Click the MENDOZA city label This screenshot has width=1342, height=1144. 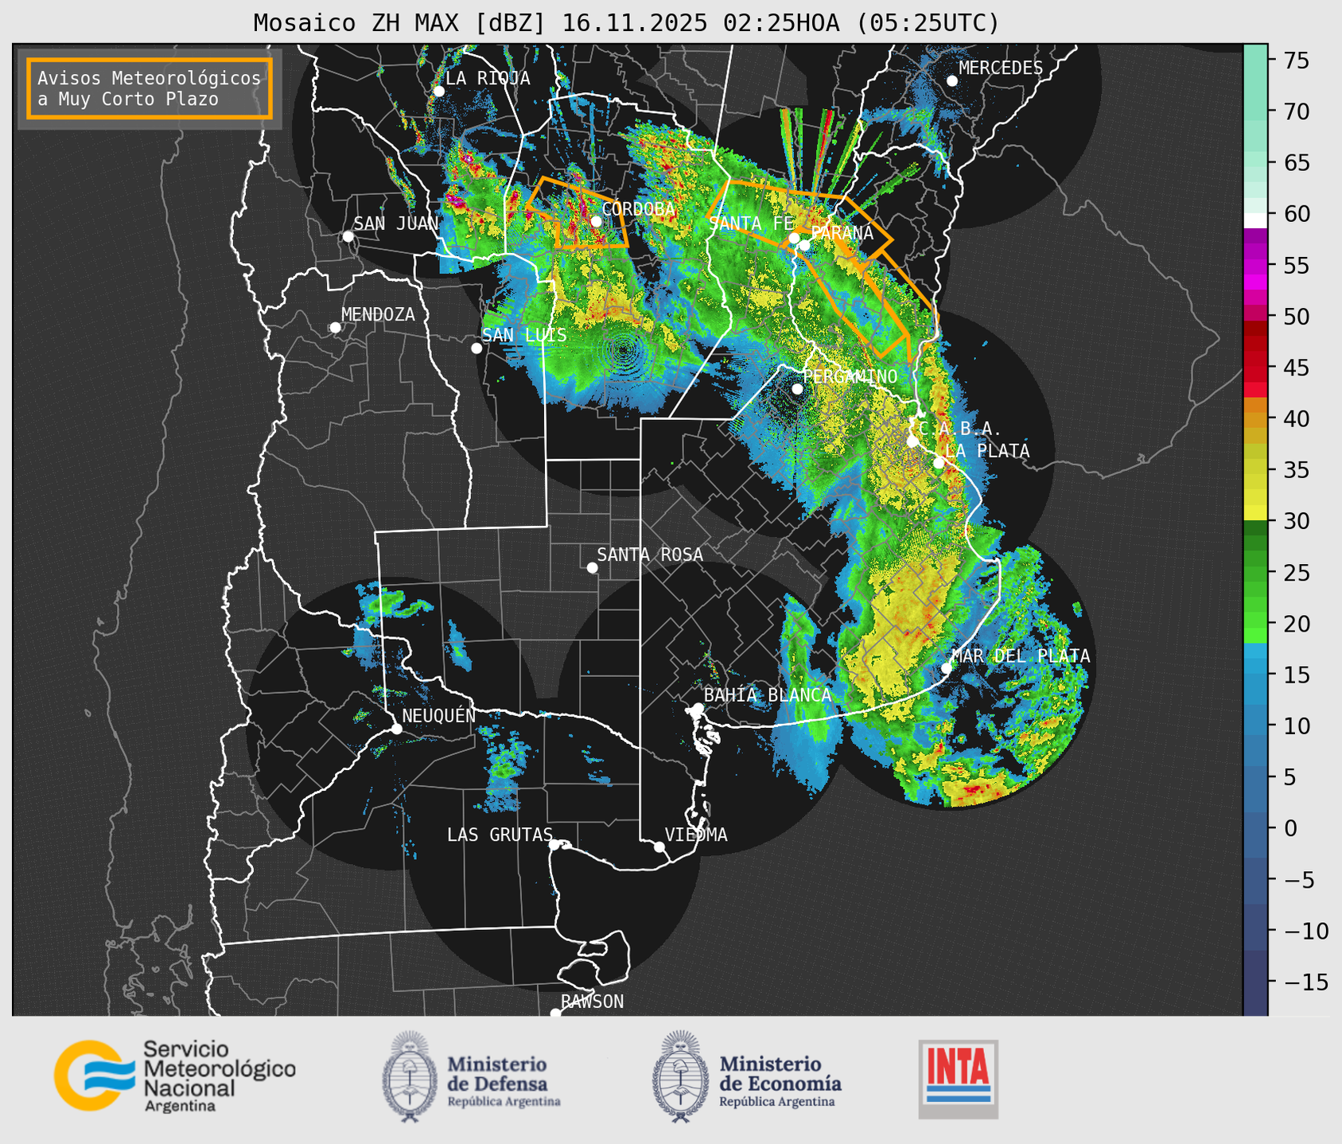click(378, 314)
